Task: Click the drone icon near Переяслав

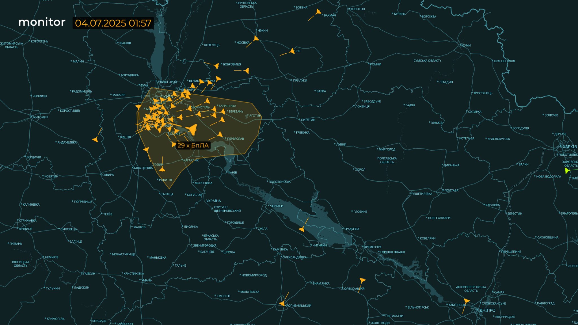Action: 220,135
